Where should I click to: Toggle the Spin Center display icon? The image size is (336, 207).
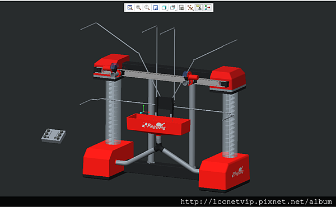[x=207, y=8]
